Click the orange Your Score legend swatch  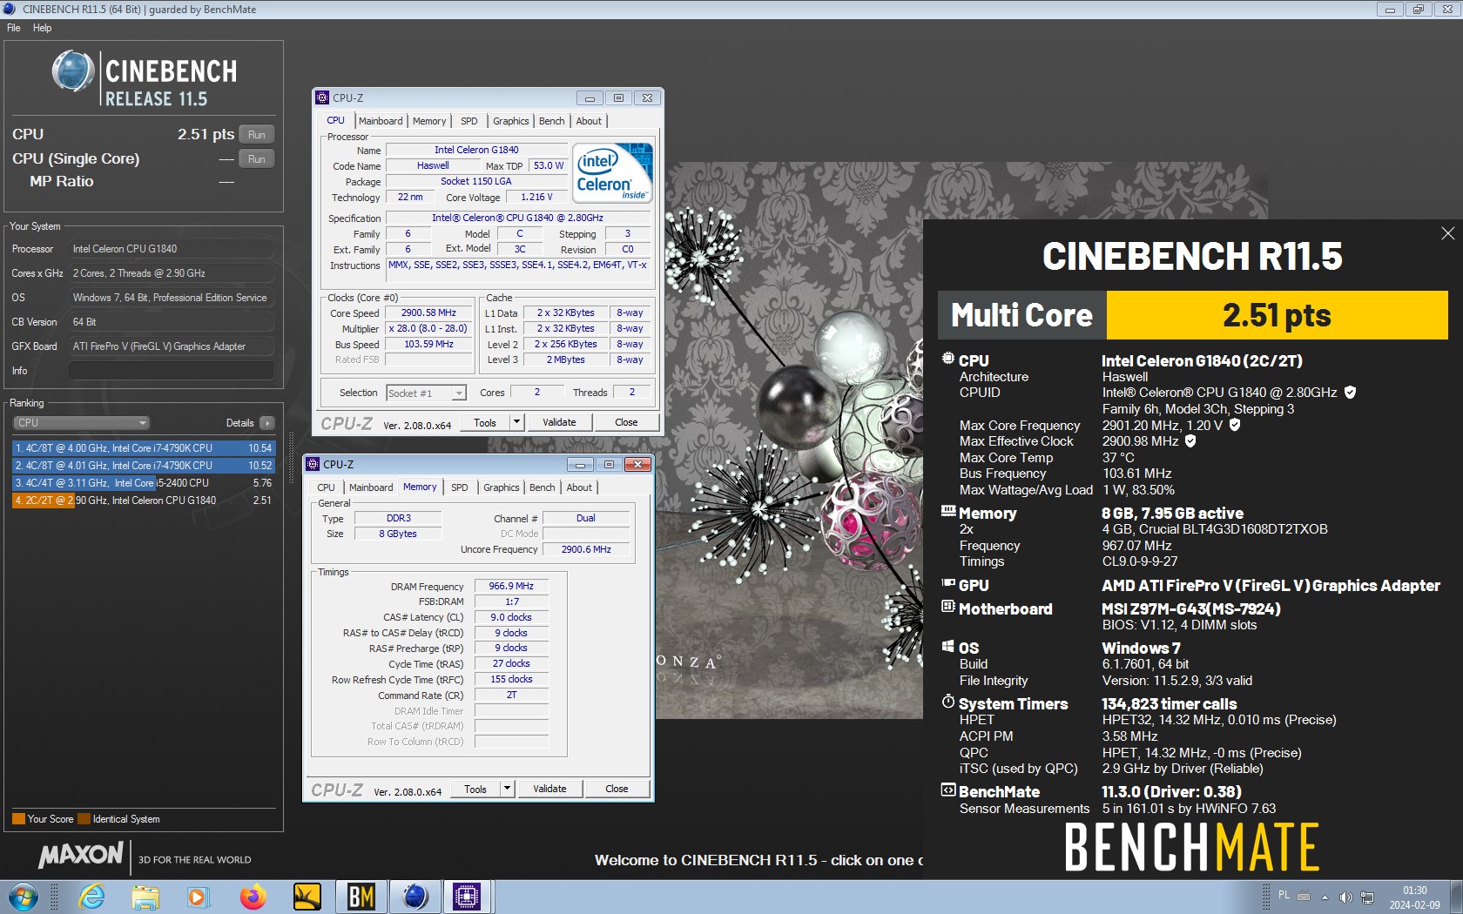(18, 819)
